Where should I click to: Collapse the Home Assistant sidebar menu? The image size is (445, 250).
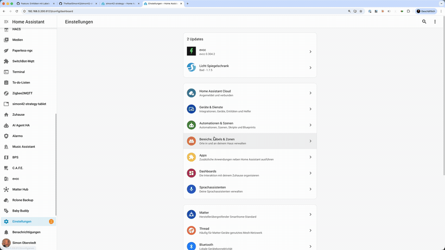click(x=6, y=22)
